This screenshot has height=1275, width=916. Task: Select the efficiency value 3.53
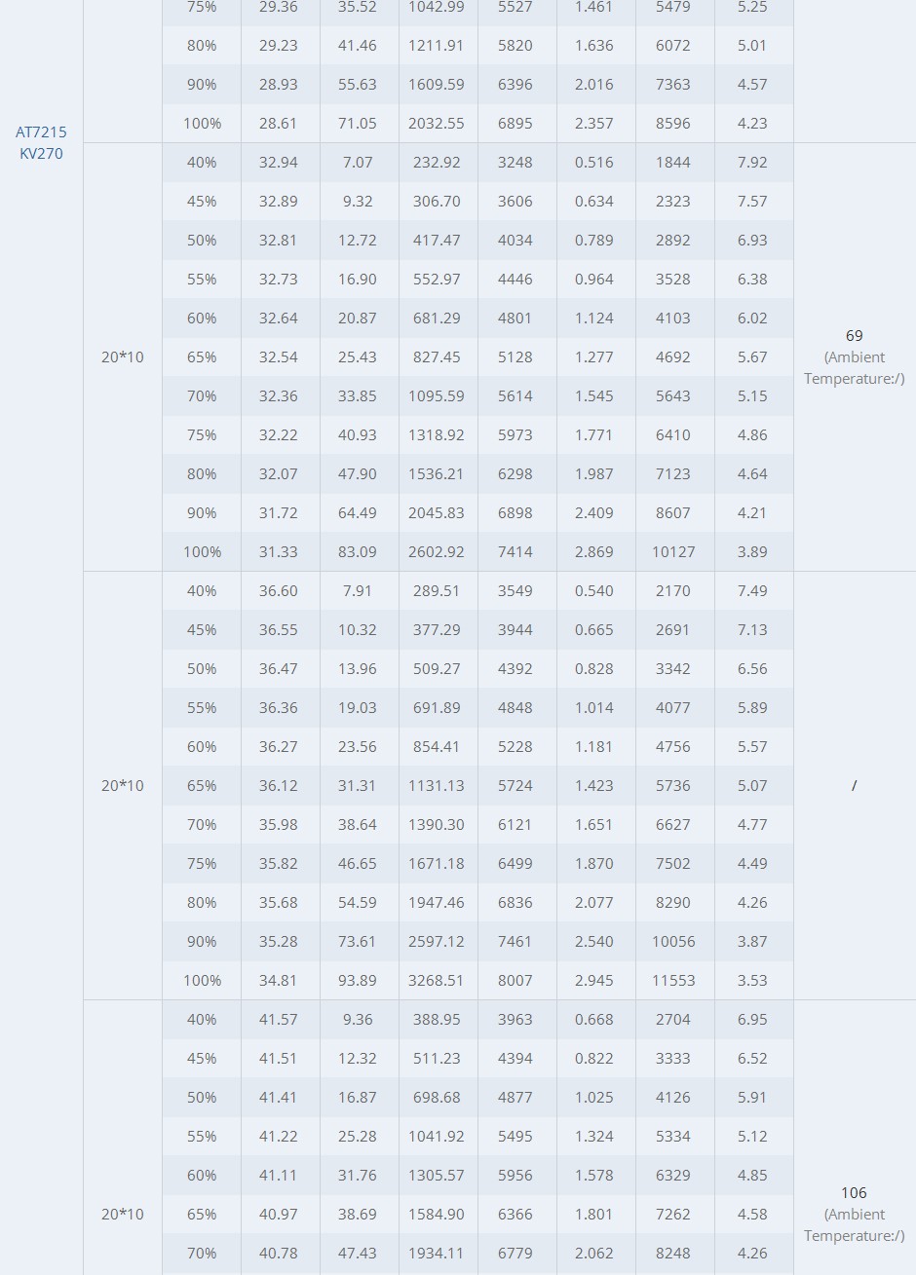(752, 980)
